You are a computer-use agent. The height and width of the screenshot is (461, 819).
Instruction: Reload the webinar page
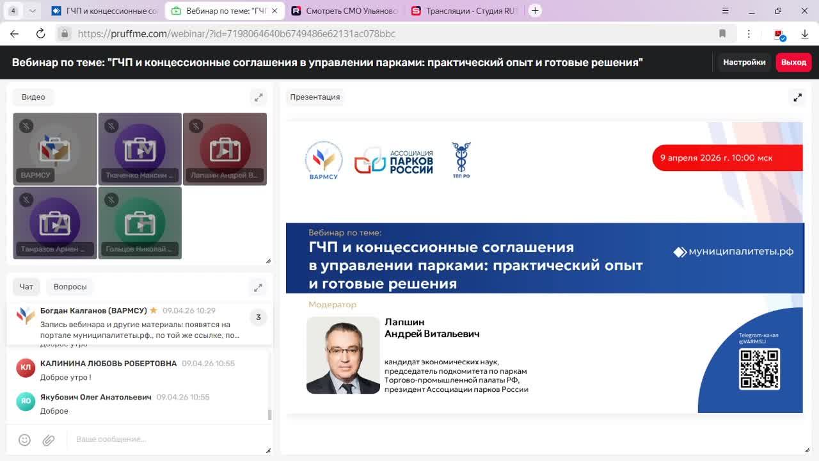pyautogui.click(x=40, y=34)
